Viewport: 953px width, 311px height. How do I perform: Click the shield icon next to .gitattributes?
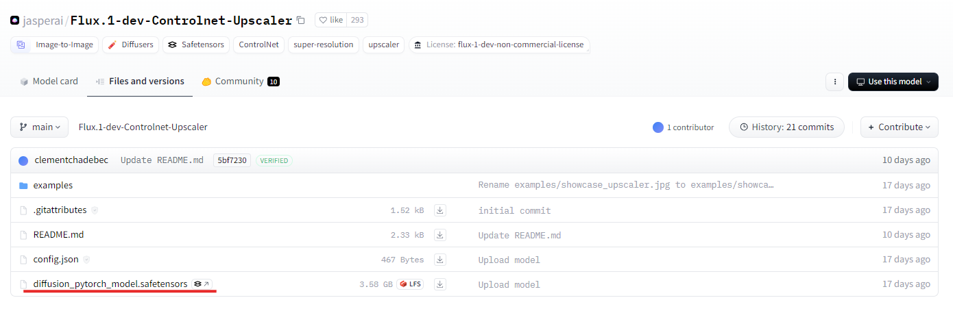95,210
